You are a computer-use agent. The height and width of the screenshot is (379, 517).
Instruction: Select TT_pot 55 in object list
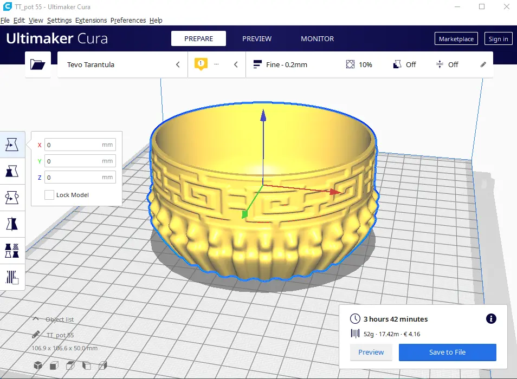[x=60, y=335]
